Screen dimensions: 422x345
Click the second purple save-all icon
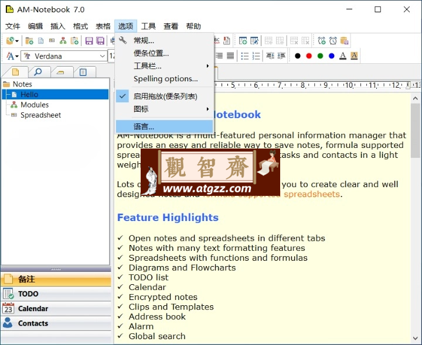pyautogui.click(x=100, y=41)
